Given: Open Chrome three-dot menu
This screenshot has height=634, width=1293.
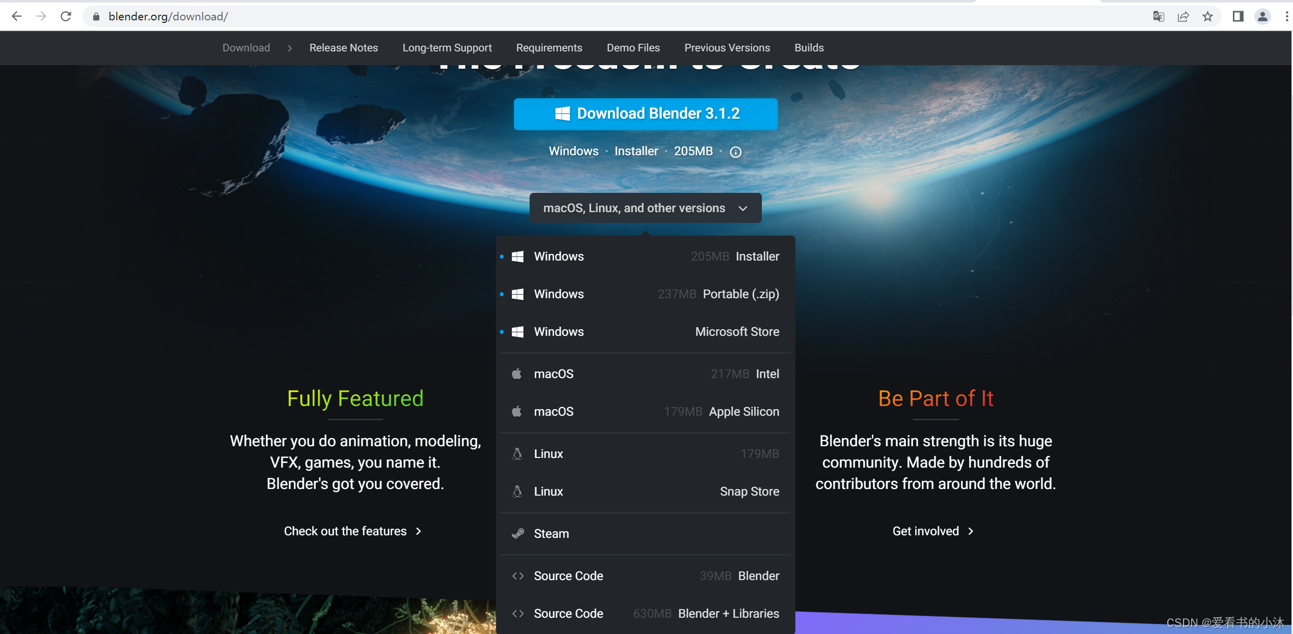Looking at the screenshot, I should 1286,16.
